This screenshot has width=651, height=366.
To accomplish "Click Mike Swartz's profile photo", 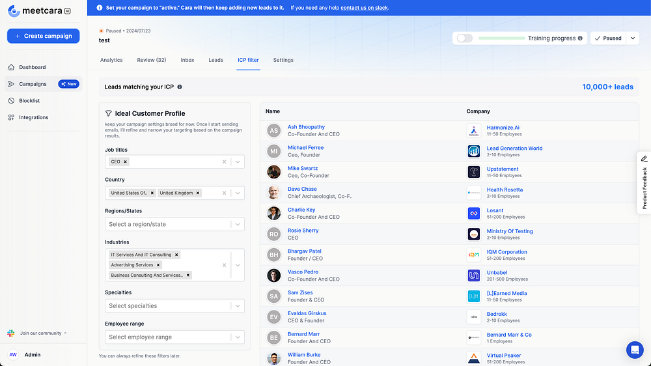I will (273, 172).
